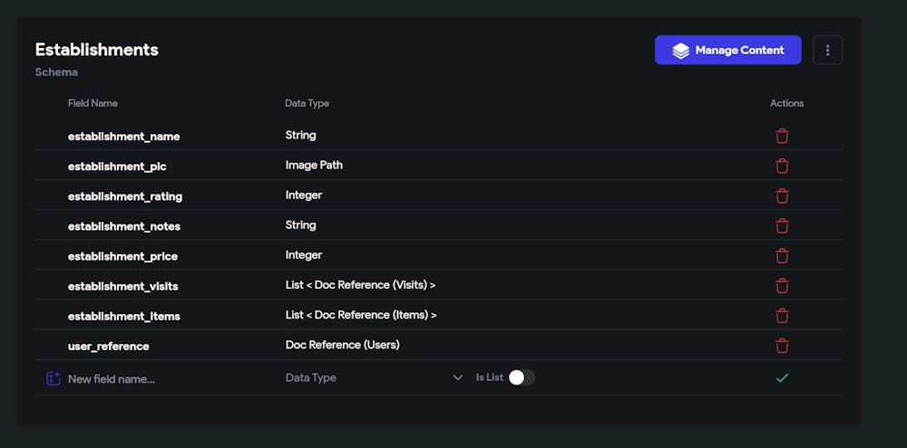Select the establishment_name field name
This screenshot has width=907, height=448.
coord(124,136)
